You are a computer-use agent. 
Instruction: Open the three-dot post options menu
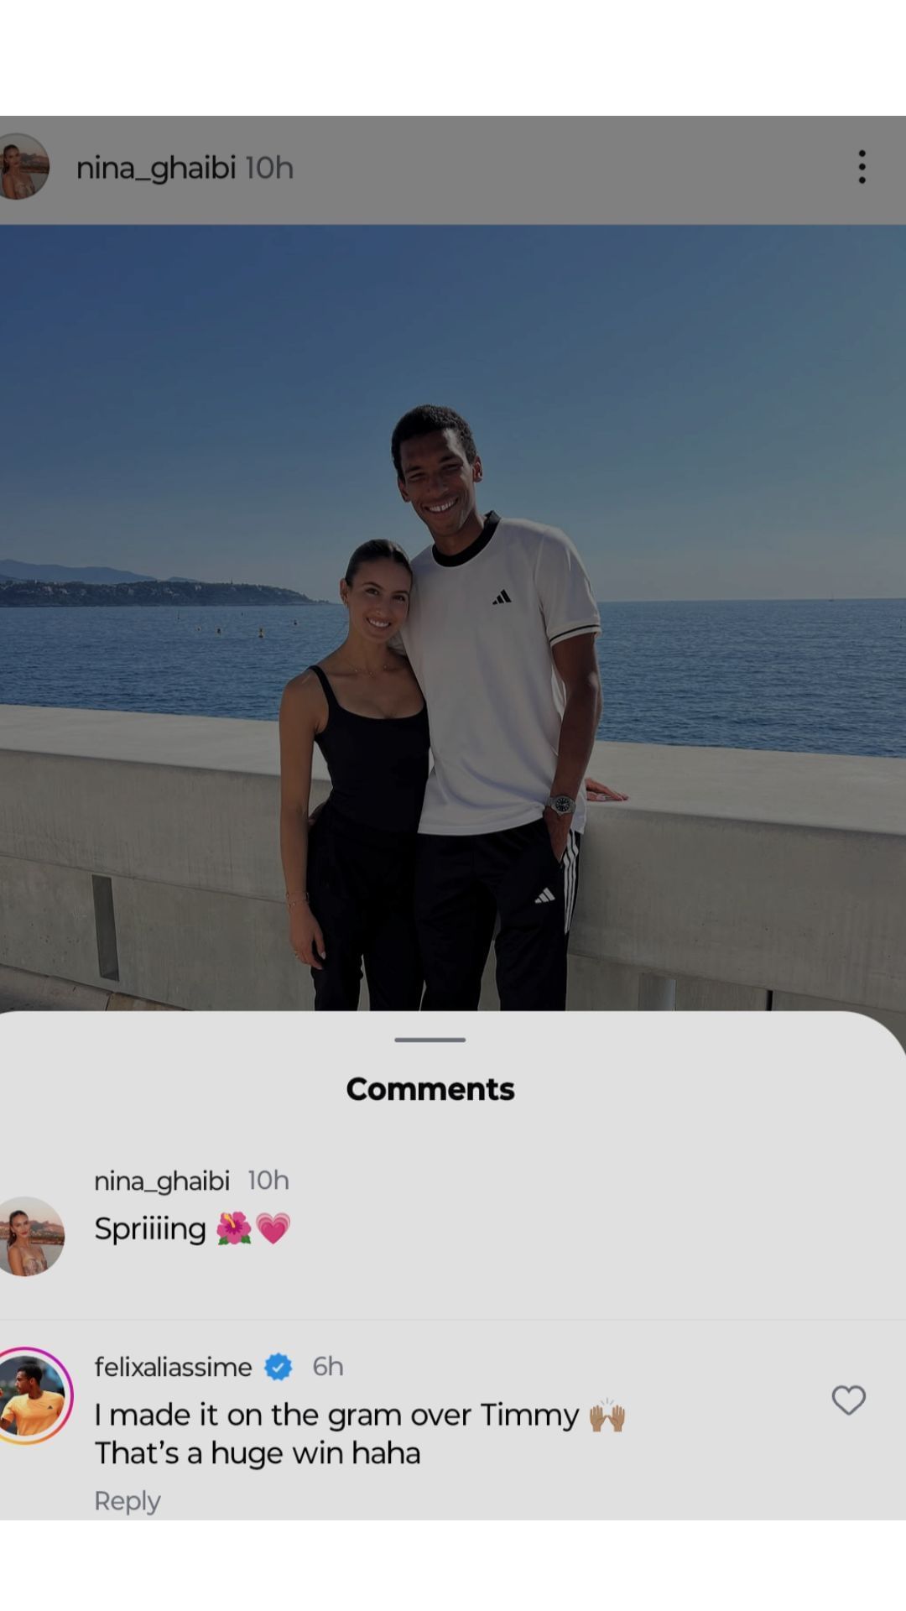coord(862,167)
